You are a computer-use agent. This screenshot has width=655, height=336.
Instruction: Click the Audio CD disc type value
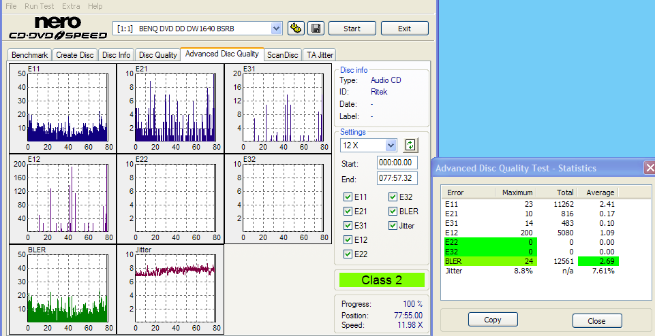tap(386, 80)
